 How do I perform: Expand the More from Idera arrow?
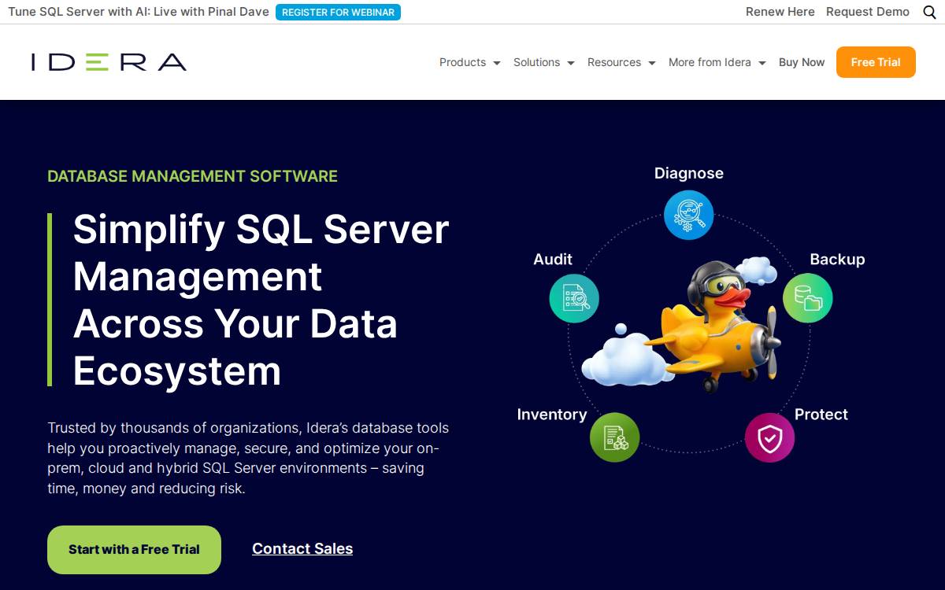coord(762,63)
